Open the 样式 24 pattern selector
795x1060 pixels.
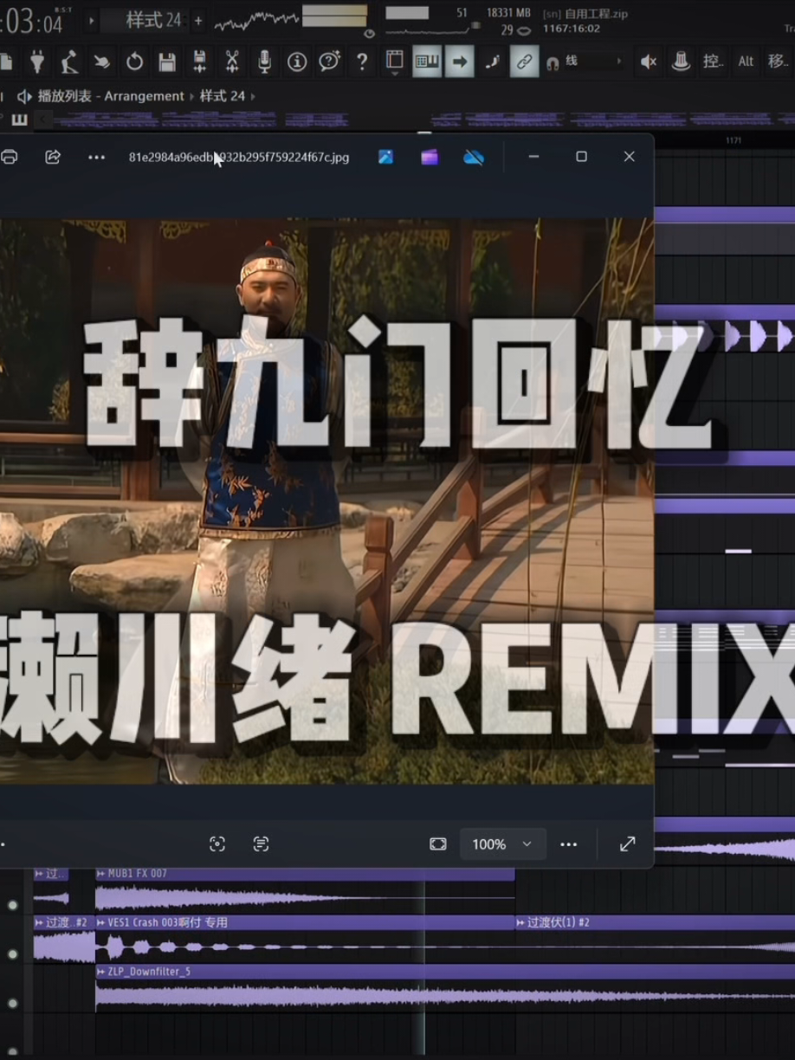point(153,20)
